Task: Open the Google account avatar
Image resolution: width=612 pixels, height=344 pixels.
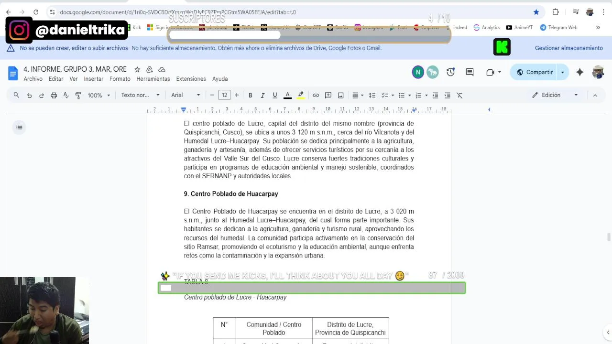Action: tap(598, 72)
